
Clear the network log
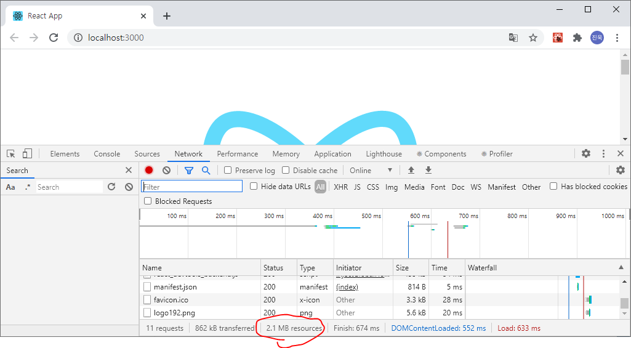click(167, 171)
